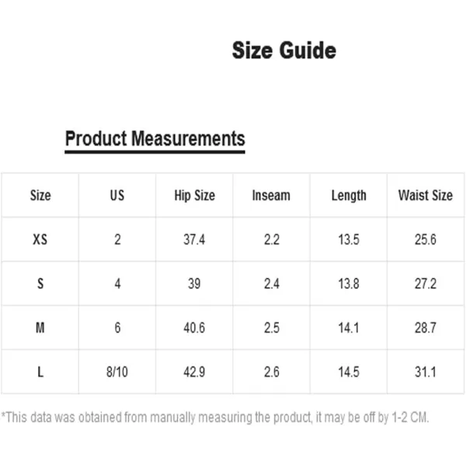Select the US column header
The width and height of the screenshot is (466, 466).
(117, 195)
